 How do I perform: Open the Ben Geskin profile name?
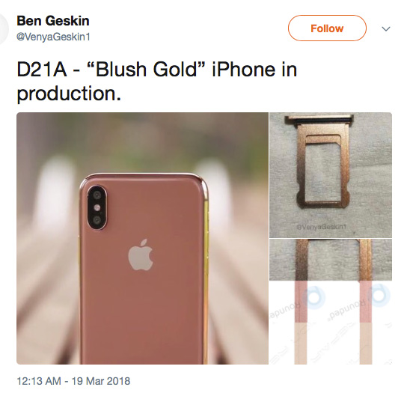(x=53, y=21)
